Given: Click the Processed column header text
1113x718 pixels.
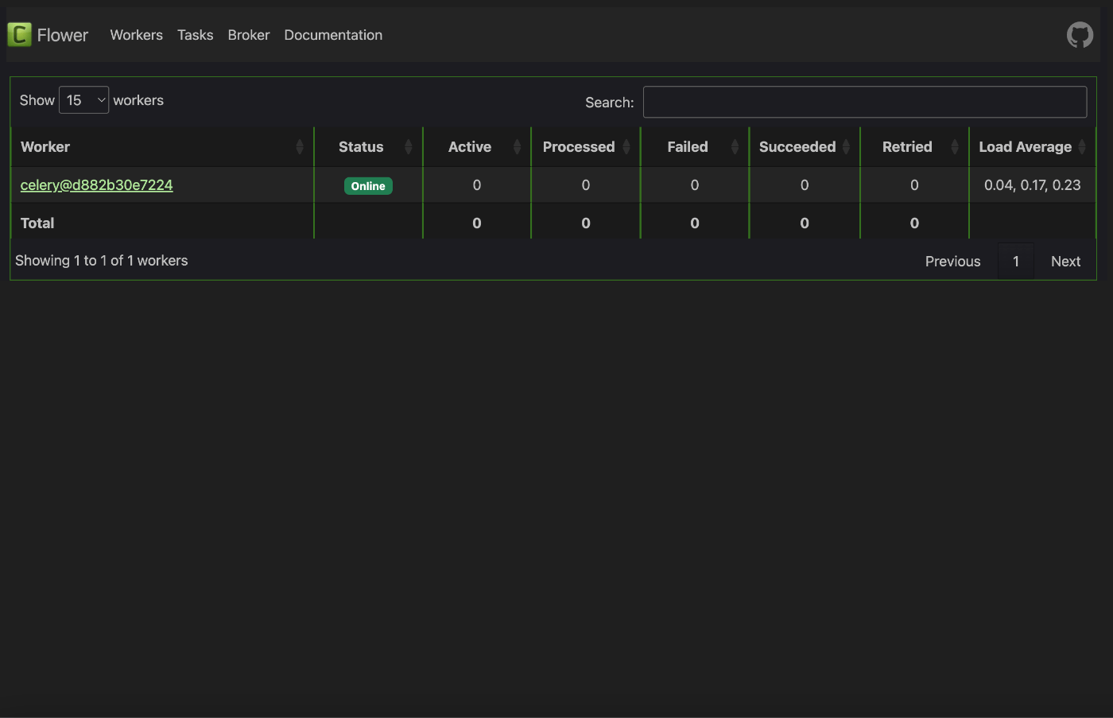Looking at the screenshot, I should point(579,147).
